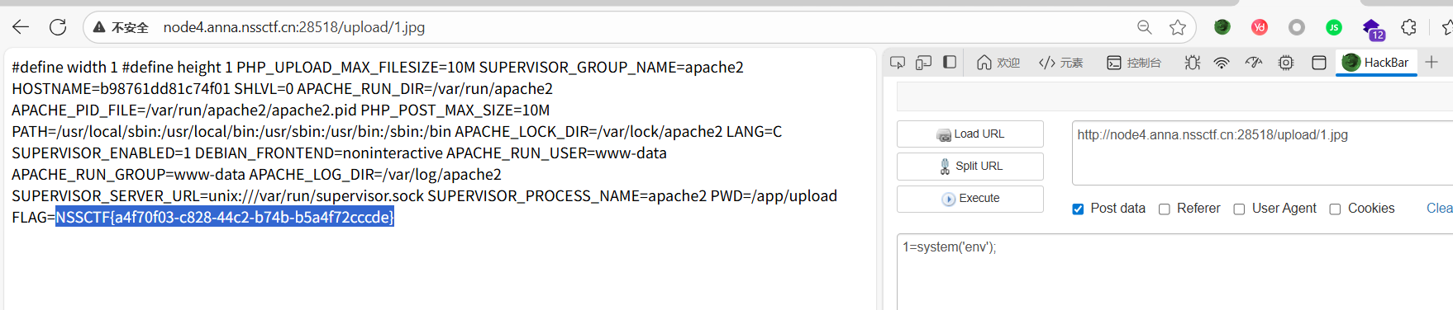Open the Network wifi icon tab

1222,63
